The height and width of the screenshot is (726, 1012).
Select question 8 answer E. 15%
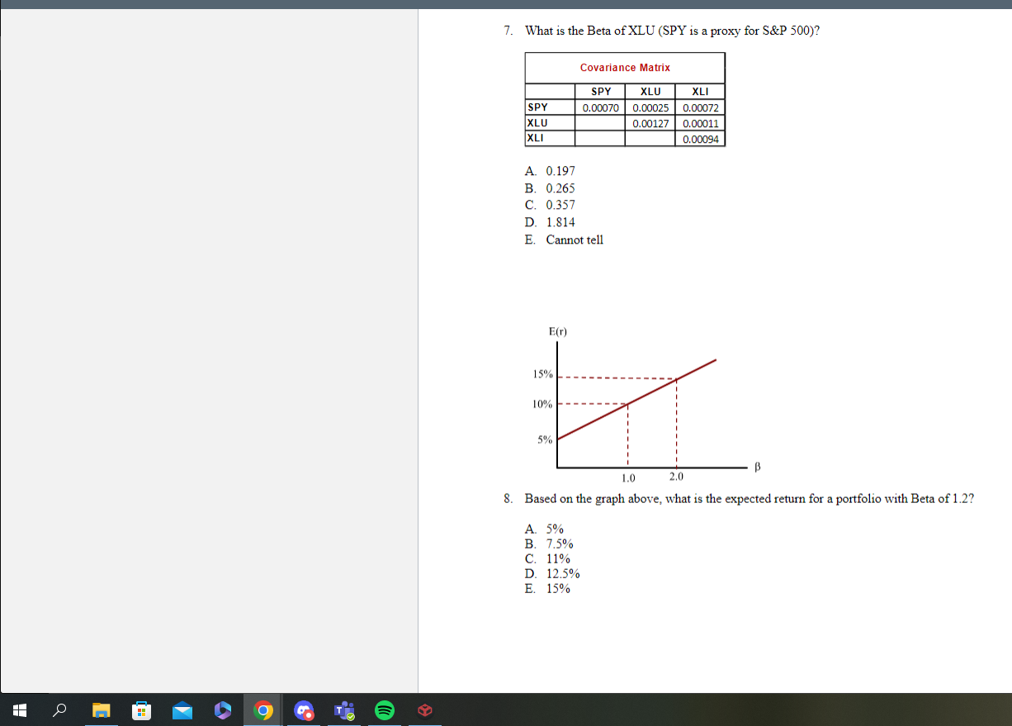pyautogui.click(x=547, y=588)
